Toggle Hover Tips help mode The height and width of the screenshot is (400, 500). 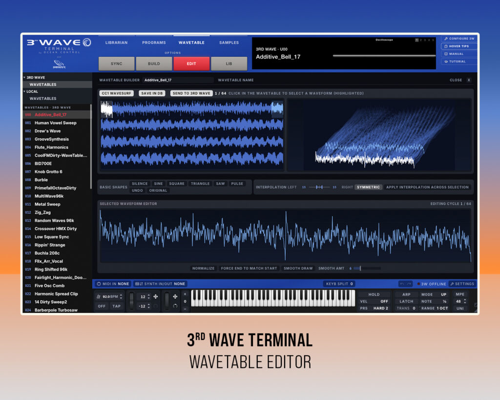point(459,46)
